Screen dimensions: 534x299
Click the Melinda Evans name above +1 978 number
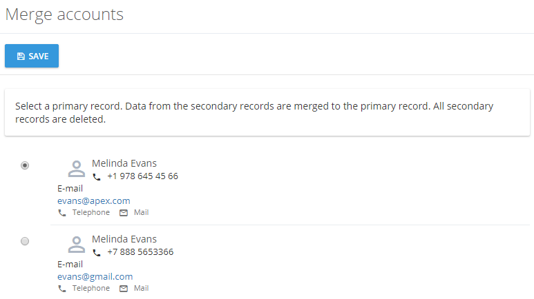(x=124, y=163)
